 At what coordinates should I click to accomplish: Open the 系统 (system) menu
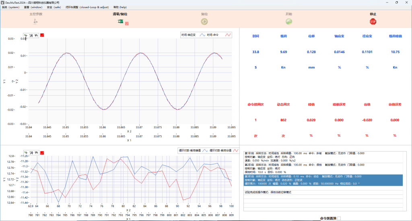pyautogui.click(x=10, y=7)
